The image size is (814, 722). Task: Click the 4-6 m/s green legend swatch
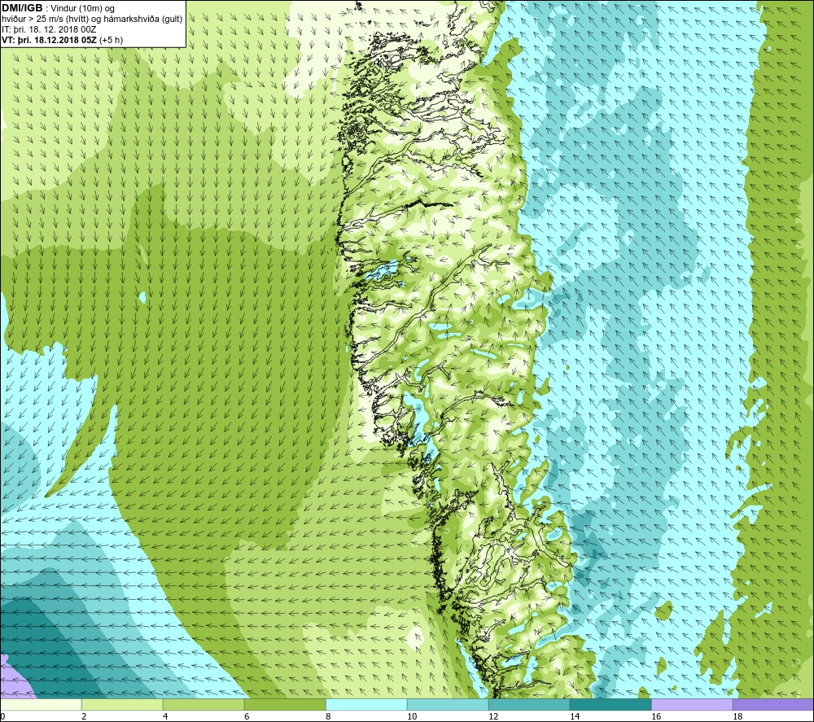tap(203, 704)
